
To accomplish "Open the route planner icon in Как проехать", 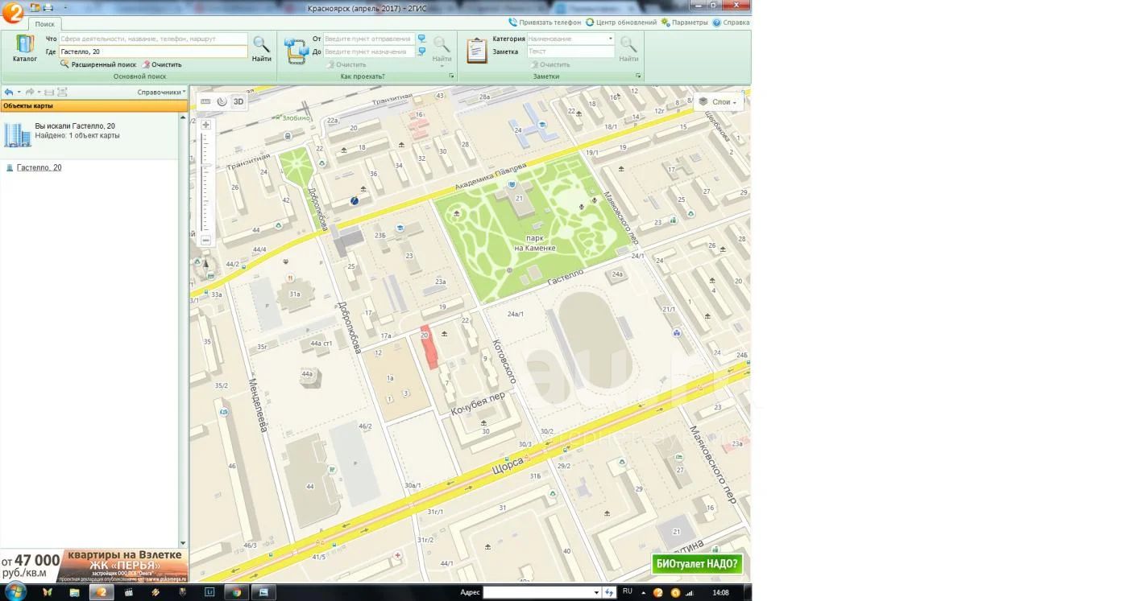I will click(297, 49).
